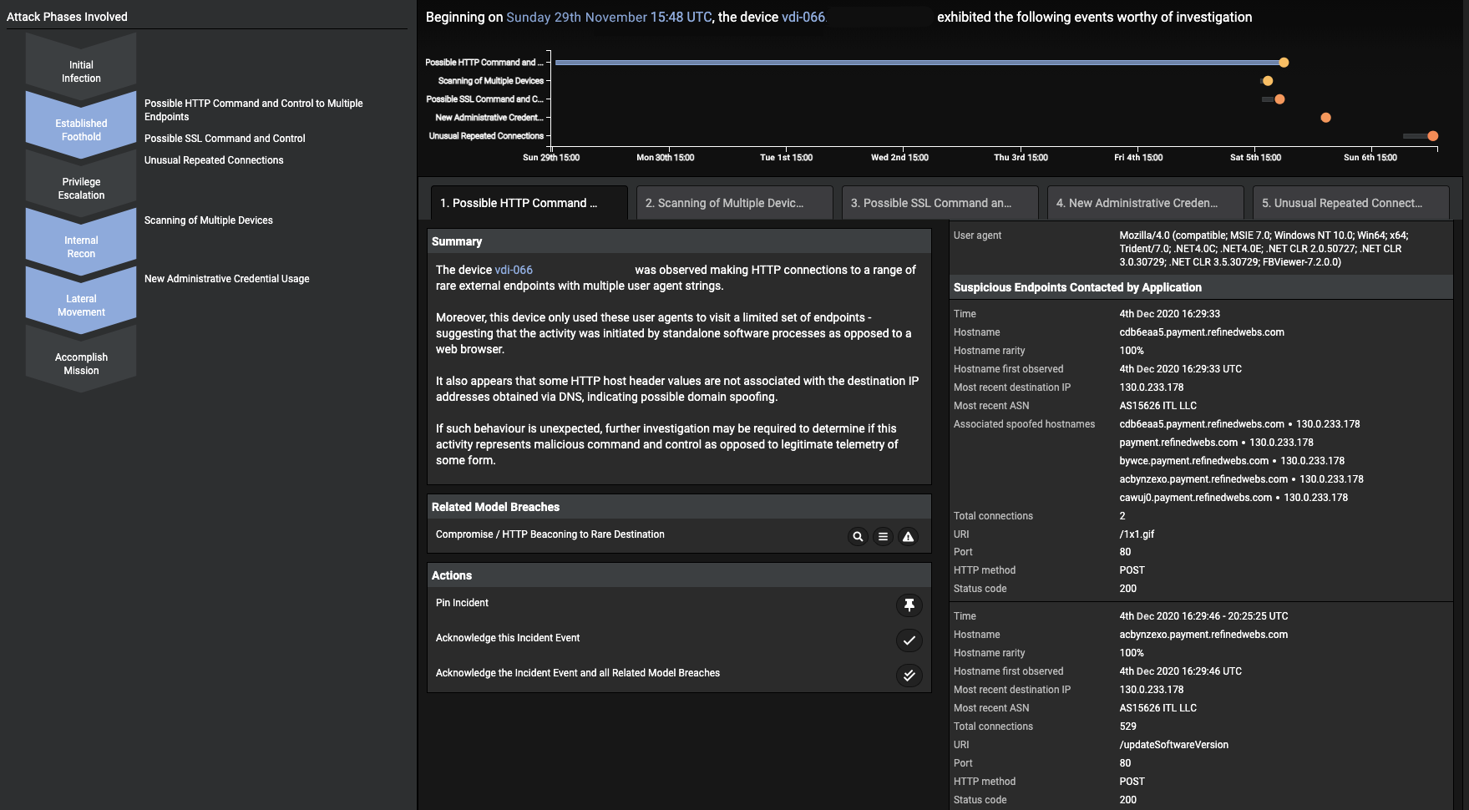Click the double-check acknowledge all related breaches icon
Image resolution: width=1469 pixels, height=810 pixels.
point(909,676)
